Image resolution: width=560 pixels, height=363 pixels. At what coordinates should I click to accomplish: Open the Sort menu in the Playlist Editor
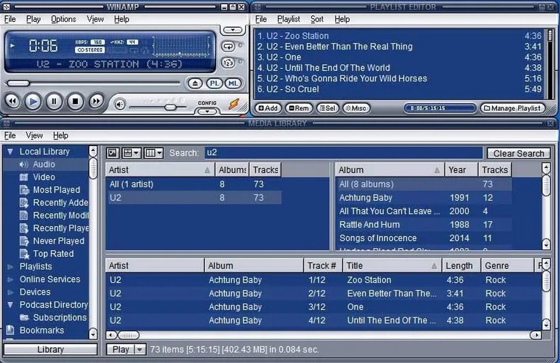coord(317,19)
